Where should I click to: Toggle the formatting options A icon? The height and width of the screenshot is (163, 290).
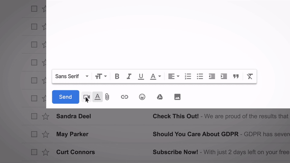click(x=97, y=97)
